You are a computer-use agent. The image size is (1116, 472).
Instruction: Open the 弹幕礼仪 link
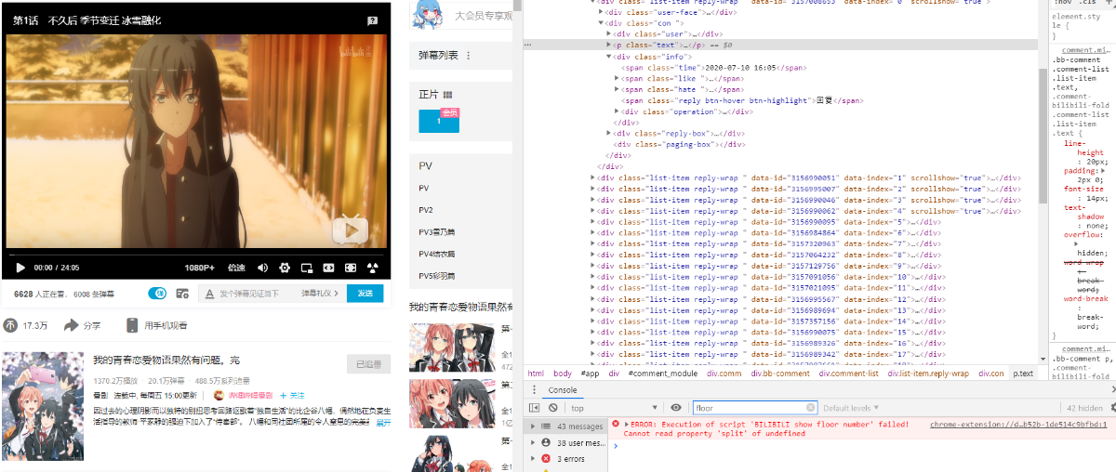(x=318, y=294)
